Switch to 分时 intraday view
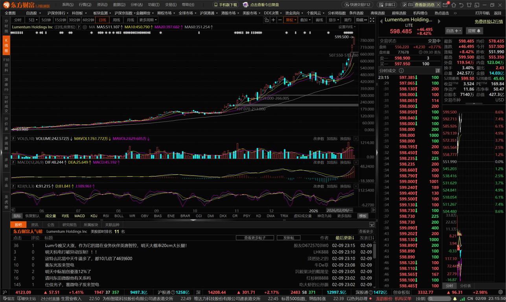The height and width of the screenshot is (302, 506). (18, 20)
